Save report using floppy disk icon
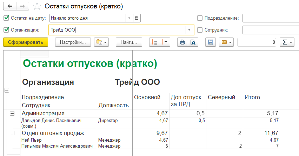This screenshot has height=156, width=299. (211, 42)
